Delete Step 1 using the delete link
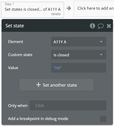Image resolution: width=114 pixels, height=126 pixels. point(56,14)
